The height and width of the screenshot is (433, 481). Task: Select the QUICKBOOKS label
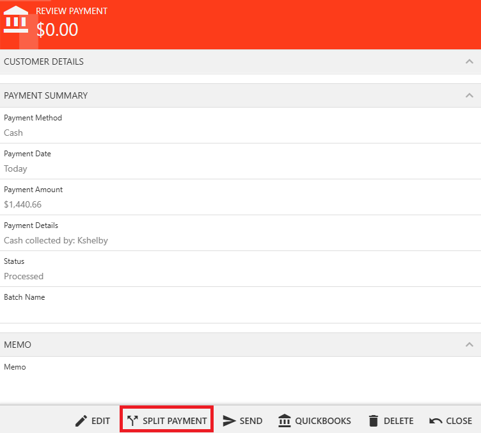(x=323, y=421)
